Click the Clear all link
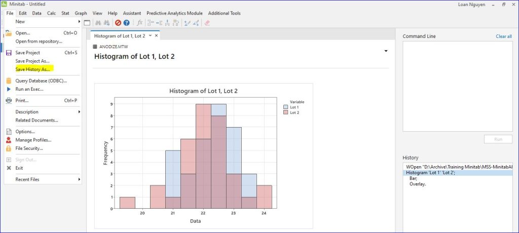The image size is (519, 233). [x=504, y=36]
